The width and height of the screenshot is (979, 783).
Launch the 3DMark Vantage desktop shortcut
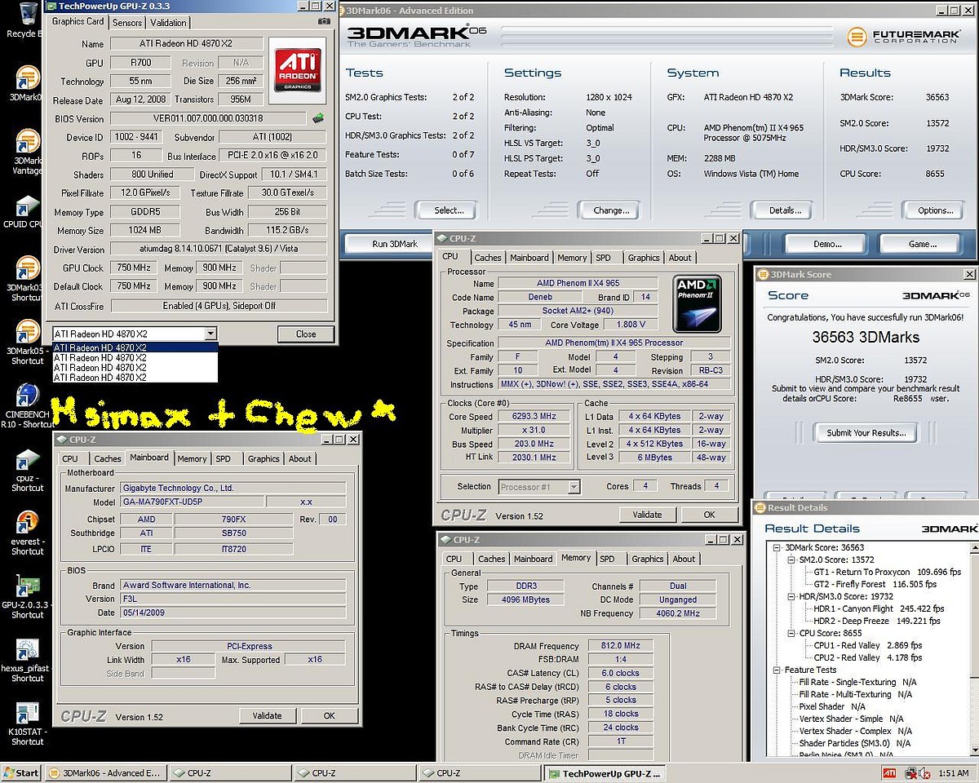(27, 153)
